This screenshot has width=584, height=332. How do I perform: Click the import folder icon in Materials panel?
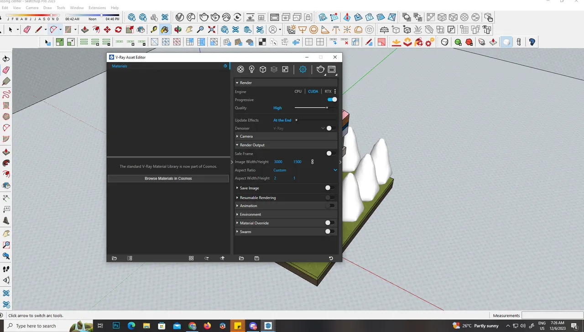coord(115,258)
